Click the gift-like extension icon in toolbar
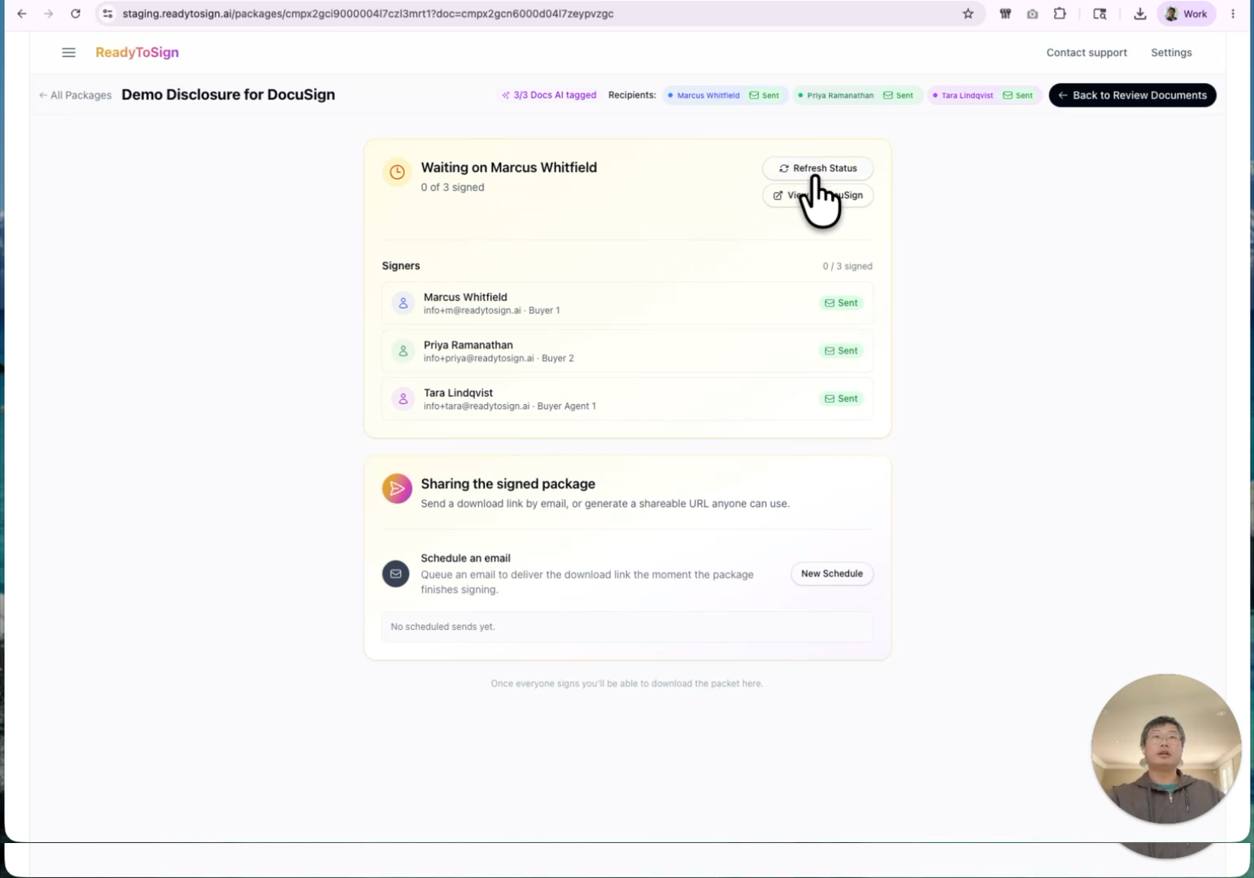This screenshot has width=1254, height=878. pyautogui.click(x=1006, y=14)
